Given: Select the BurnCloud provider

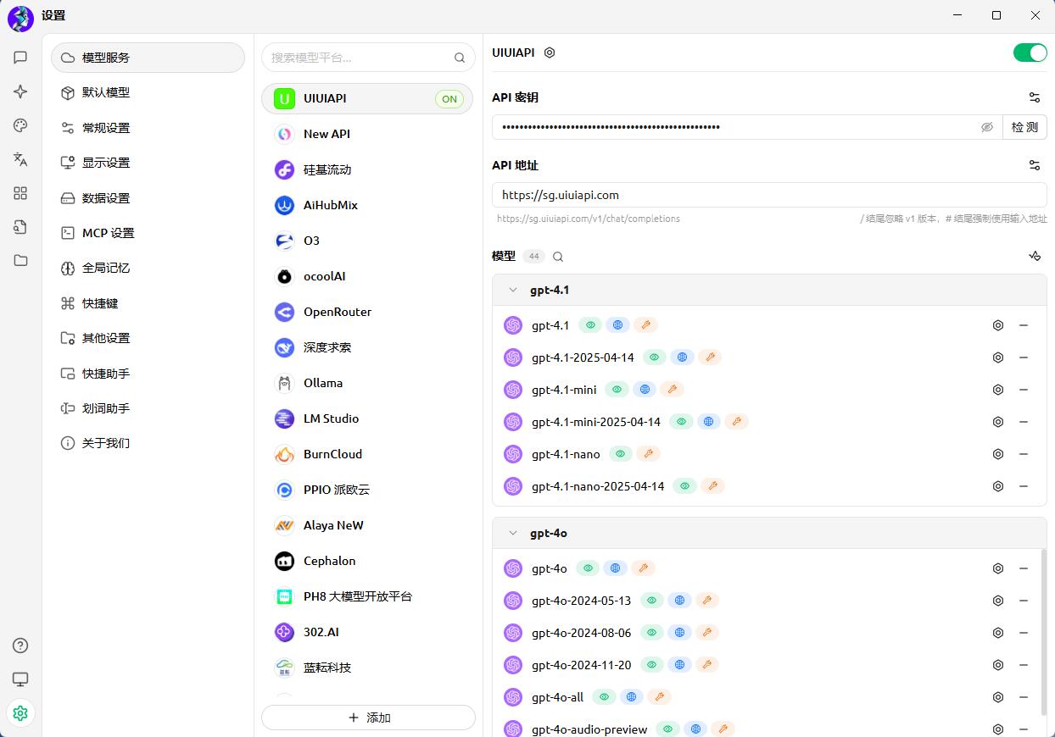Looking at the screenshot, I should [x=367, y=454].
